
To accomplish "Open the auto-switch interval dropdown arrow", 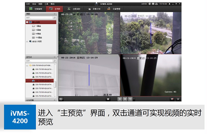I will click(134, 99).
